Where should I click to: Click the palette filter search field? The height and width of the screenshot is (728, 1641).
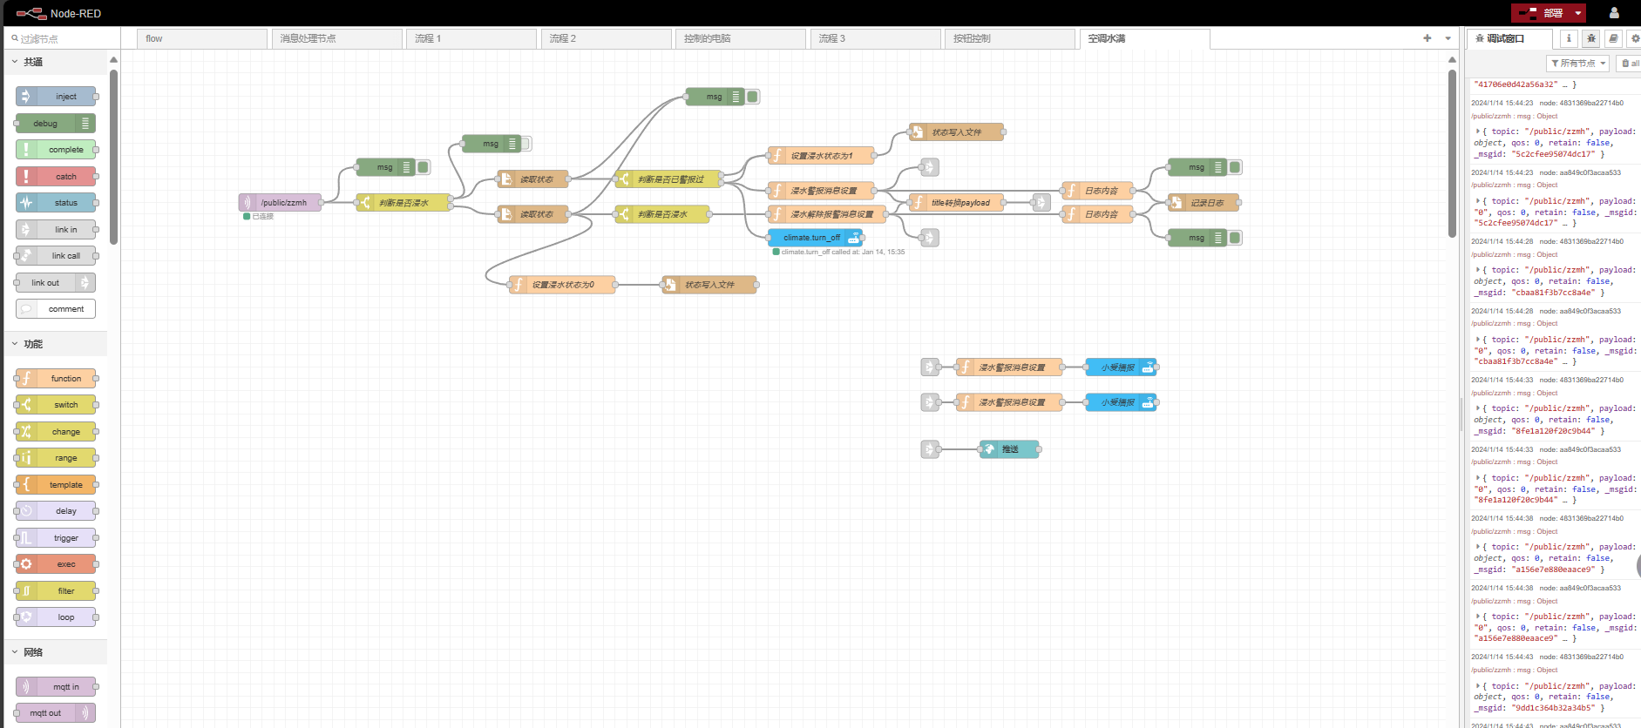click(x=61, y=39)
